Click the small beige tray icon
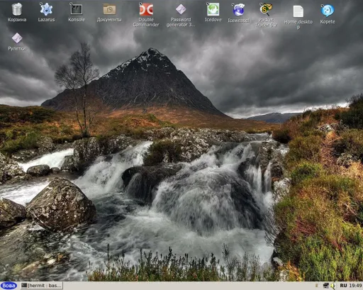The height and width of the screenshot is (290, 363). (x=317, y=286)
